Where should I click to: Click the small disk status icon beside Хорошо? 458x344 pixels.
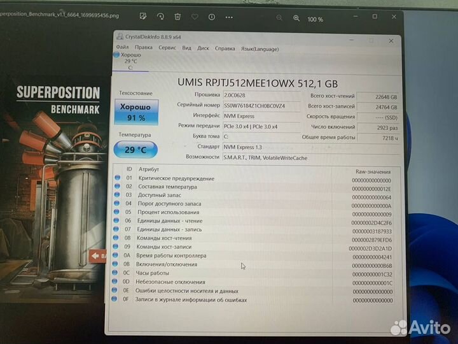[x=116, y=55]
